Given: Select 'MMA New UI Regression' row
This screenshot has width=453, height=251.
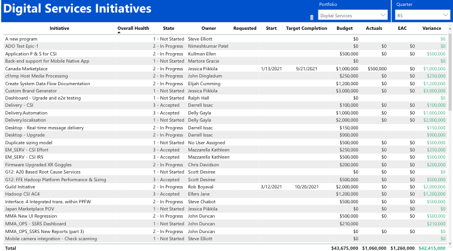Looking at the screenshot, I should (226, 216).
